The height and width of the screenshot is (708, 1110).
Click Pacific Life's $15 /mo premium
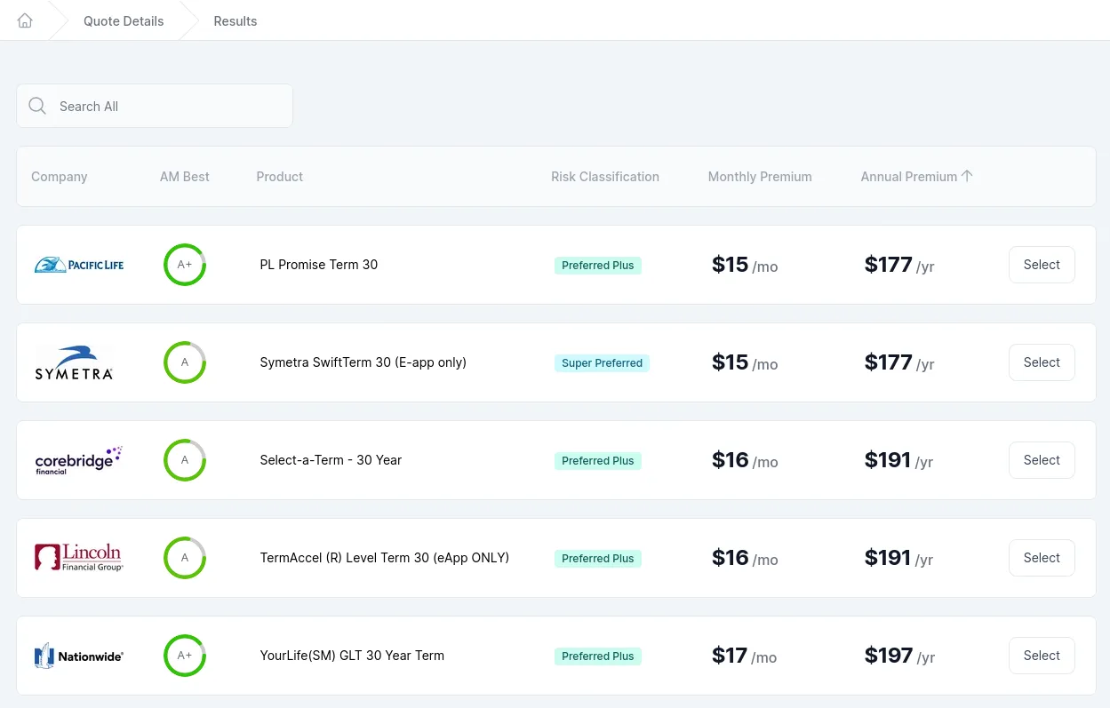(745, 265)
